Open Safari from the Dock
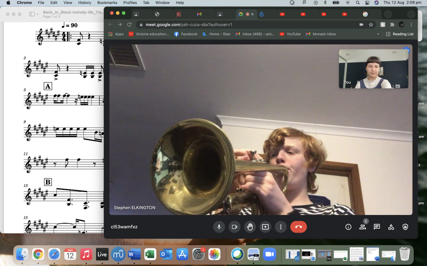This screenshot has width=427, height=266. (54, 254)
